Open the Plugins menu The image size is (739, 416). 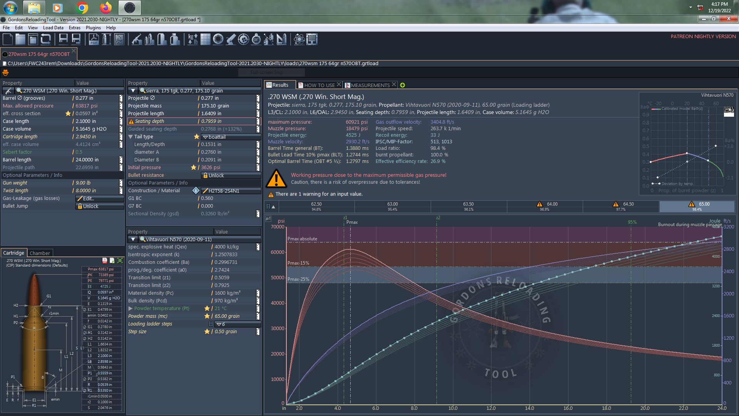(x=93, y=28)
